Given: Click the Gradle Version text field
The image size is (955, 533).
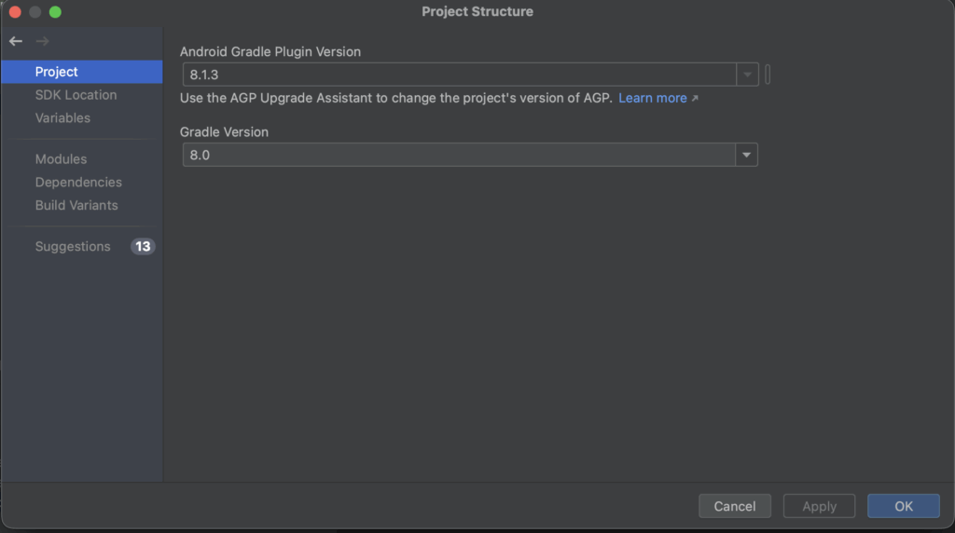Looking at the screenshot, I should coord(459,155).
